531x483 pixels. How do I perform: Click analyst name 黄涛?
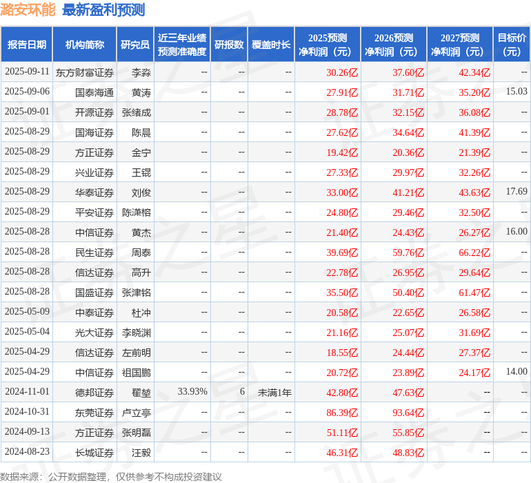[141, 92]
